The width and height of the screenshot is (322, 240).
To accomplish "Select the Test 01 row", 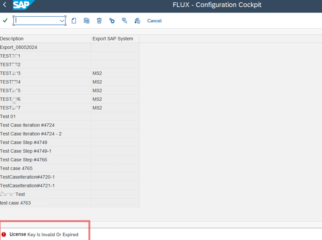I will [x=8, y=116].
